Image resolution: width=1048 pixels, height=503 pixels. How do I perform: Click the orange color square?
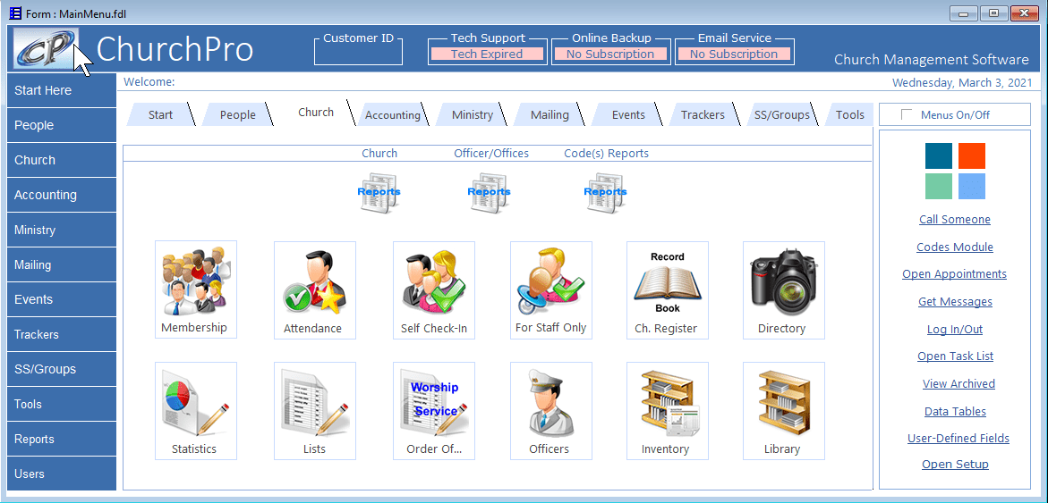coord(971,155)
